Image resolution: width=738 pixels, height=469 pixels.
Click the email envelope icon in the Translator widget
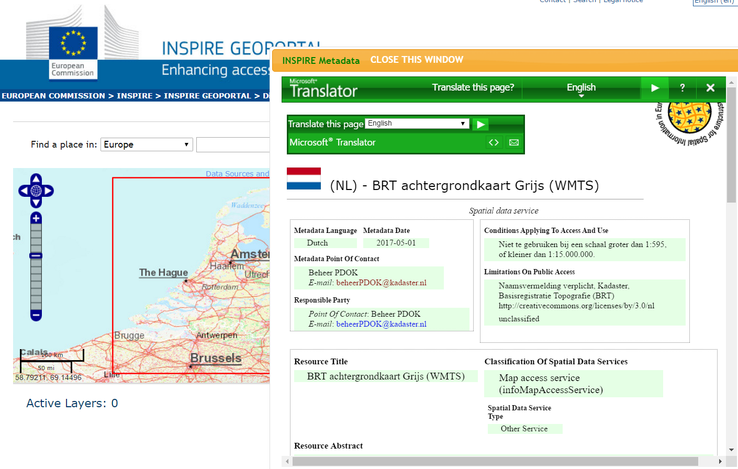514,142
